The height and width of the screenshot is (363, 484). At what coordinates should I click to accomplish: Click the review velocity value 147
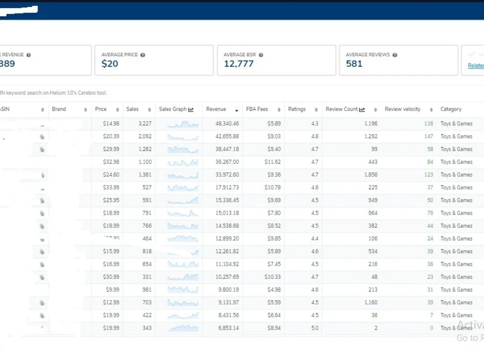click(428, 136)
